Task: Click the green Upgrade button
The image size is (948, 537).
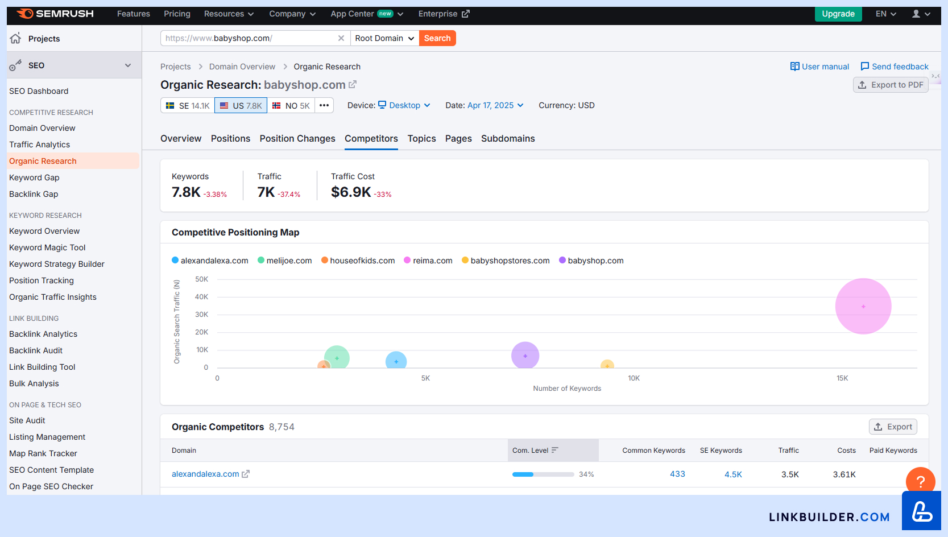Action: coord(838,14)
